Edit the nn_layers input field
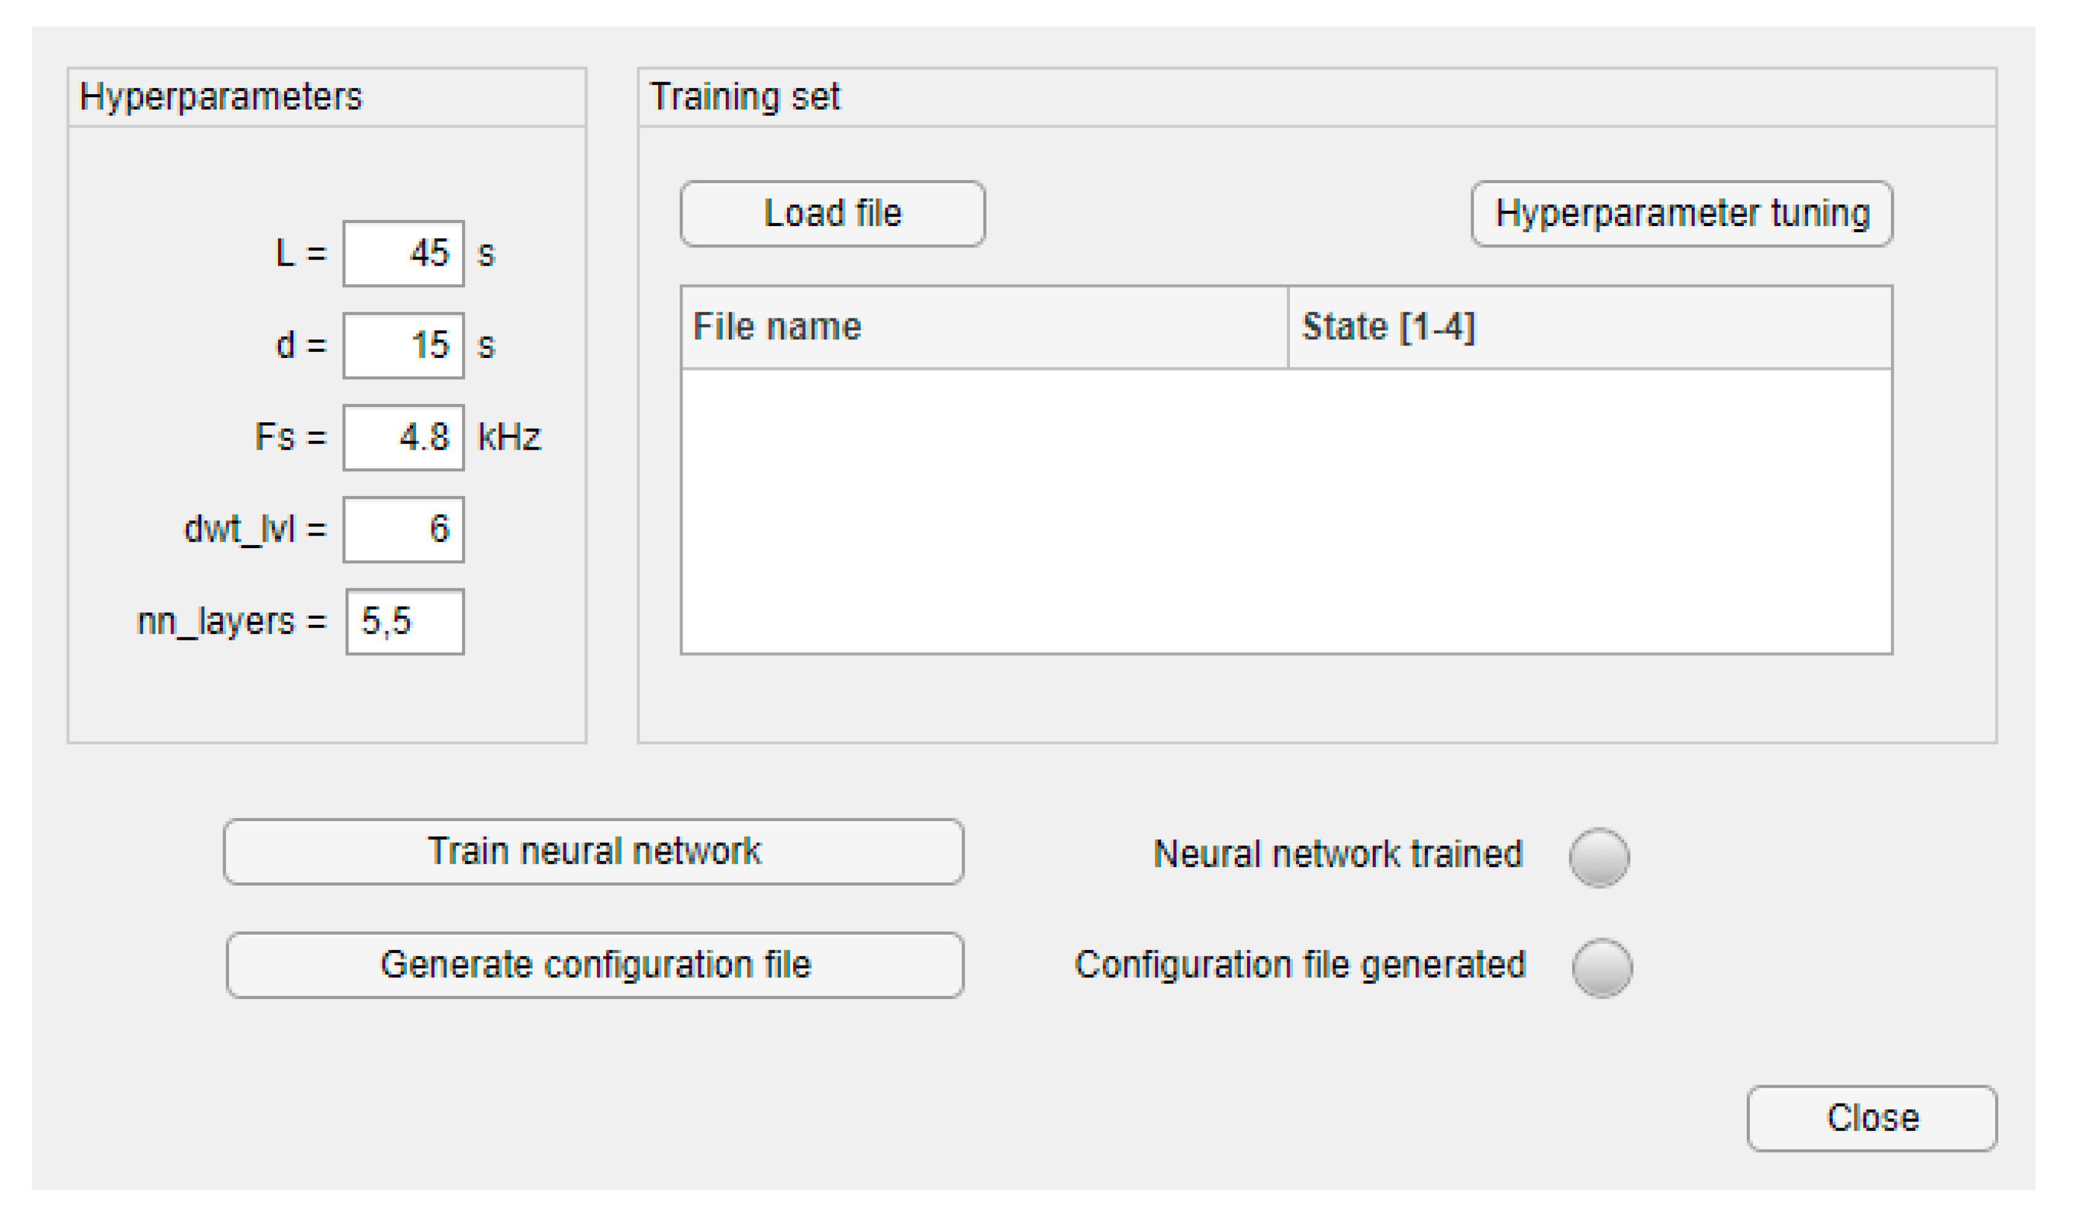Image resolution: width=2075 pixels, height=1225 pixels. [x=404, y=622]
